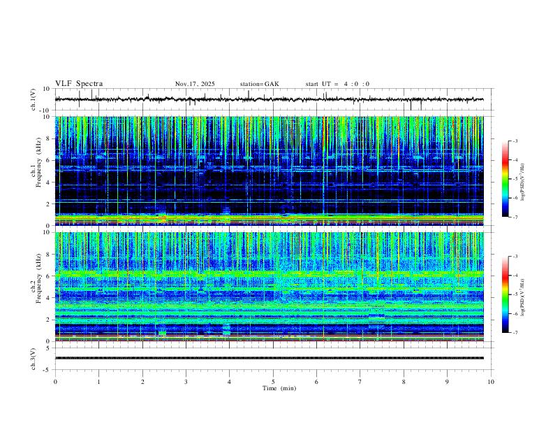
Task: Select the date text "Nov.17, 2025"
Action: point(195,84)
